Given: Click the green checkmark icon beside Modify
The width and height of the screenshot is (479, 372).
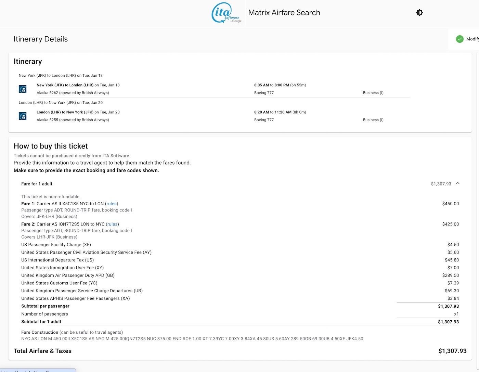Looking at the screenshot, I should [x=459, y=39].
